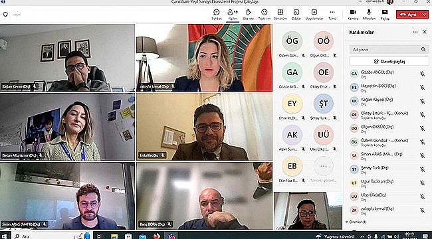
Task: Open the Uygulamalar apps menu
Action: pyautogui.click(x=314, y=15)
